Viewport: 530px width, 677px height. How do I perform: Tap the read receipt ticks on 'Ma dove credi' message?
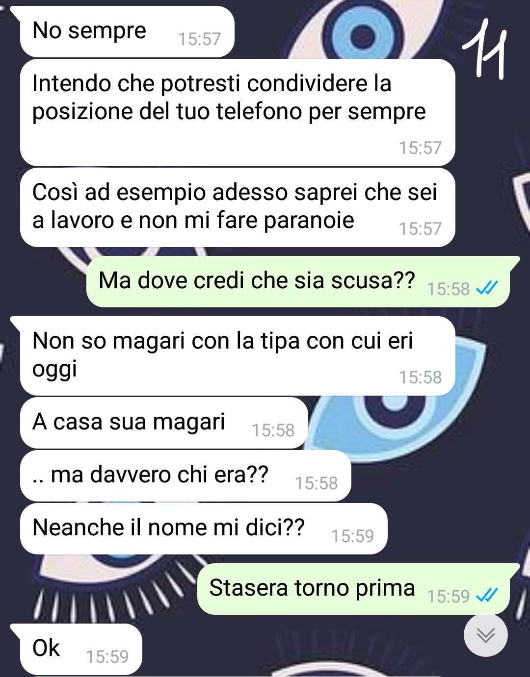click(x=487, y=288)
